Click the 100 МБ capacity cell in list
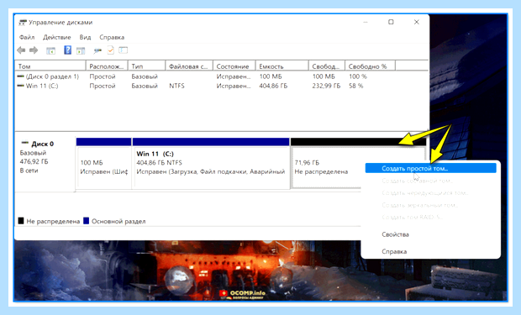Screen dimensions: 521x315 pos(271,76)
